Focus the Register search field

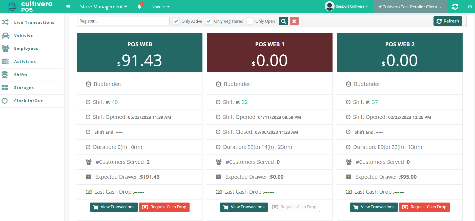coord(123,21)
